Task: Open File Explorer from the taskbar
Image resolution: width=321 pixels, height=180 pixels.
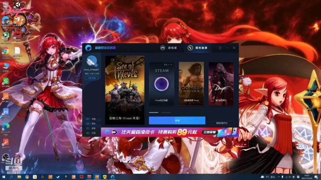Action: pyautogui.click(x=19, y=177)
